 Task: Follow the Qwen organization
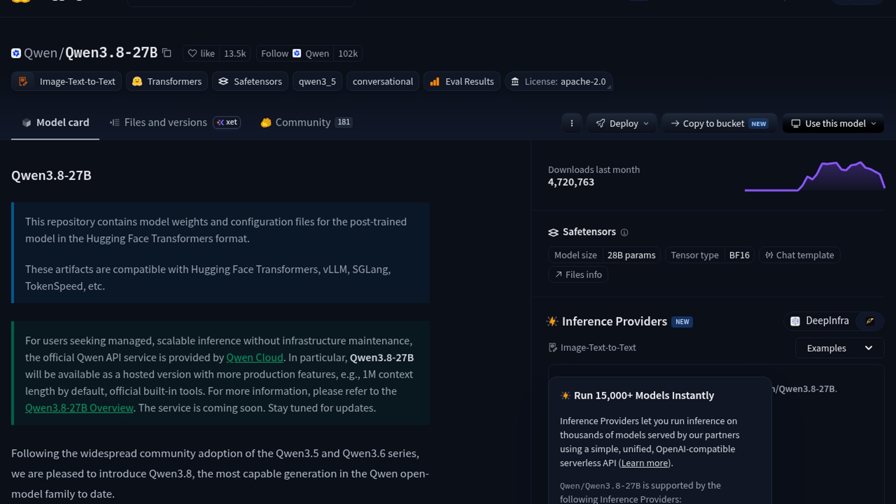pos(295,54)
